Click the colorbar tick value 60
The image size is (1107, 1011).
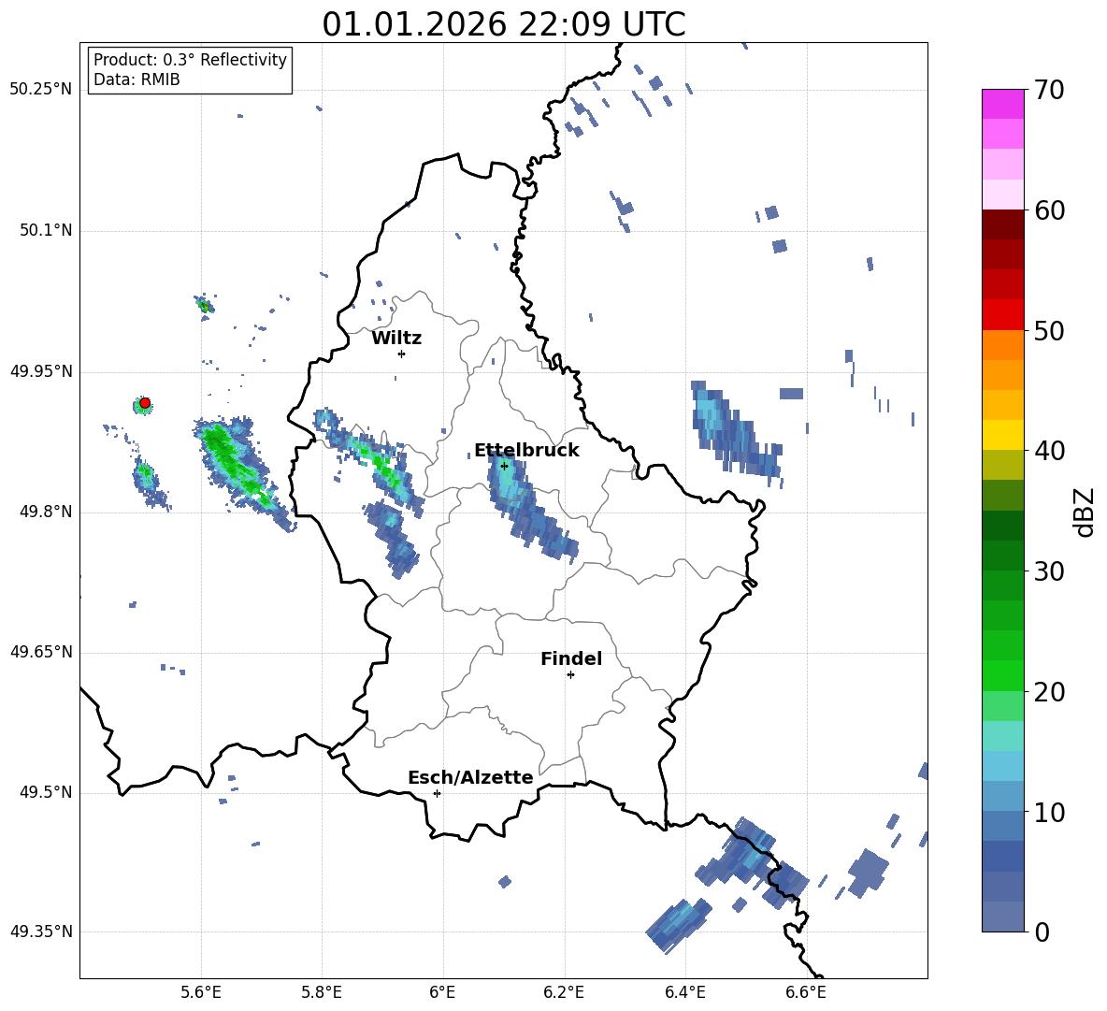coord(1049,210)
